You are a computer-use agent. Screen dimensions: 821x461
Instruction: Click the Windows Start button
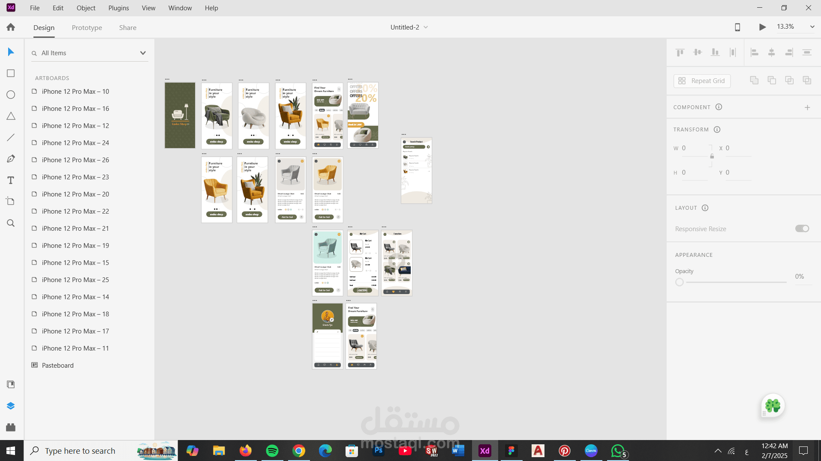coord(11,451)
